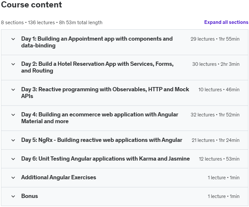Click '21 lectures • 1hr 24min' text

[x=216, y=140]
